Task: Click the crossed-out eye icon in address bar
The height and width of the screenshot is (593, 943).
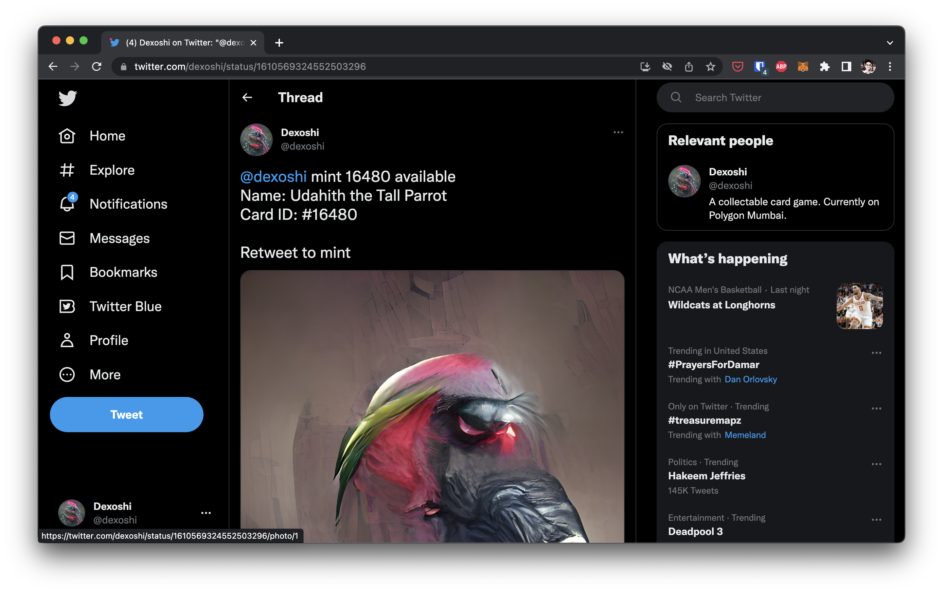Action: click(667, 66)
